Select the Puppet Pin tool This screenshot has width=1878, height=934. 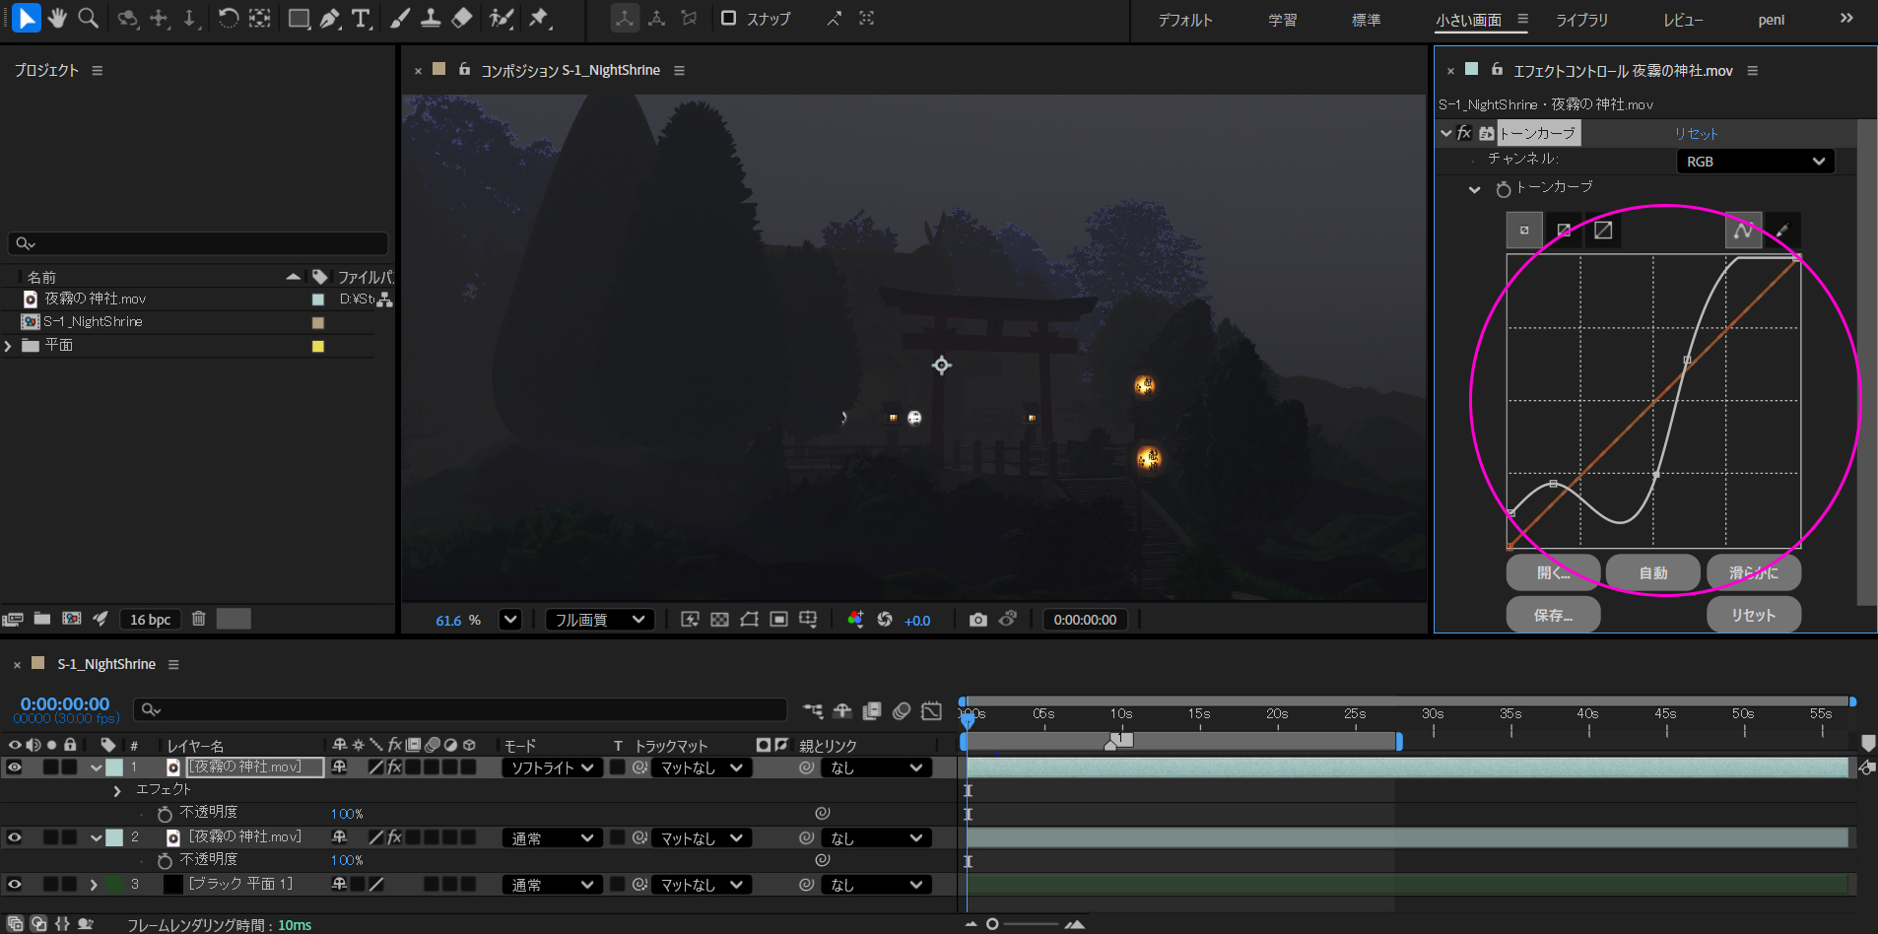click(x=538, y=18)
